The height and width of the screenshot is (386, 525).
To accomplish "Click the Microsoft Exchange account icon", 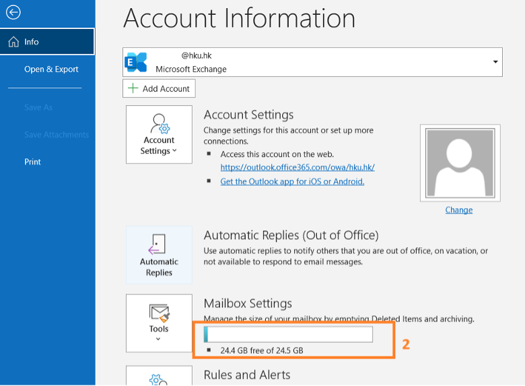I will (135, 62).
